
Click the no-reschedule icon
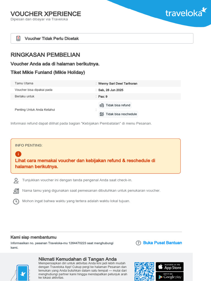102,114
